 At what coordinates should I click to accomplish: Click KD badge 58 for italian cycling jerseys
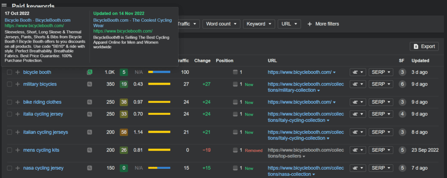[124, 132]
